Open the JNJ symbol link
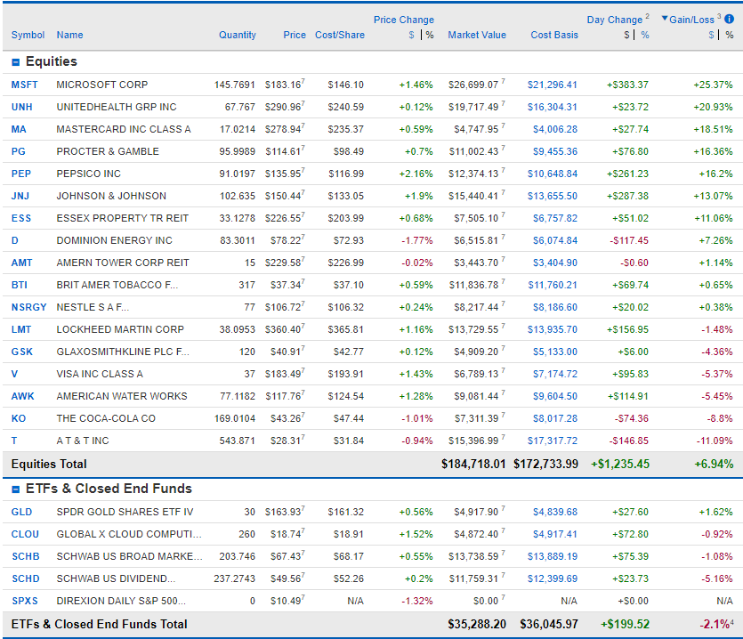Viewport: 743px width, 639px height. 20,197
